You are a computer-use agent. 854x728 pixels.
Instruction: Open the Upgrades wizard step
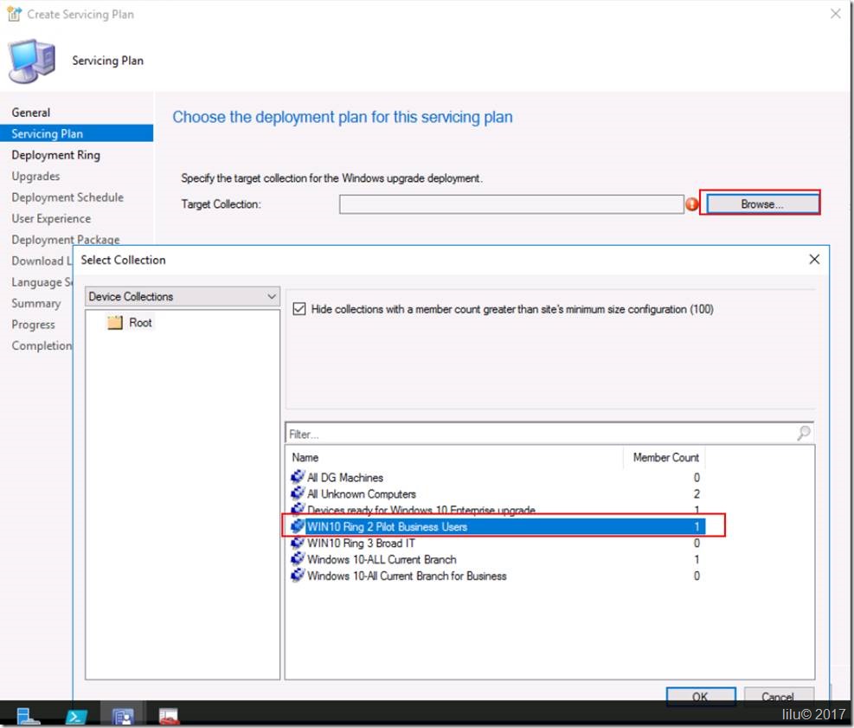click(x=35, y=177)
